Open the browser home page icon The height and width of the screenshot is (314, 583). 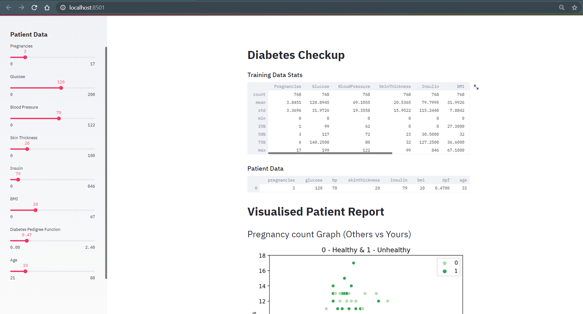pyautogui.click(x=47, y=7)
